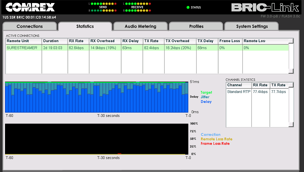Image resolution: width=304 pixels, height=172 pixels.
Task: Go to the System Settings tab
Action: tap(252, 26)
